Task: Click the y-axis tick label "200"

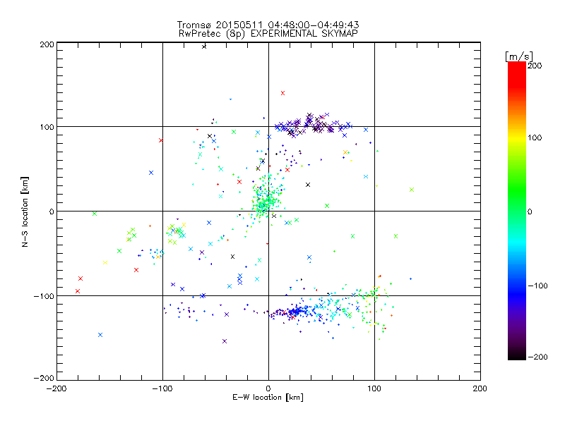Action: coord(47,44)
